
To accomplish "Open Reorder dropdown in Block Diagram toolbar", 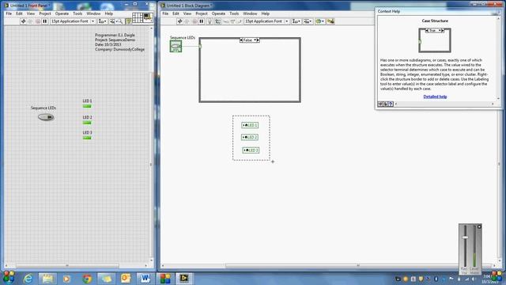I will pos(319,21).
